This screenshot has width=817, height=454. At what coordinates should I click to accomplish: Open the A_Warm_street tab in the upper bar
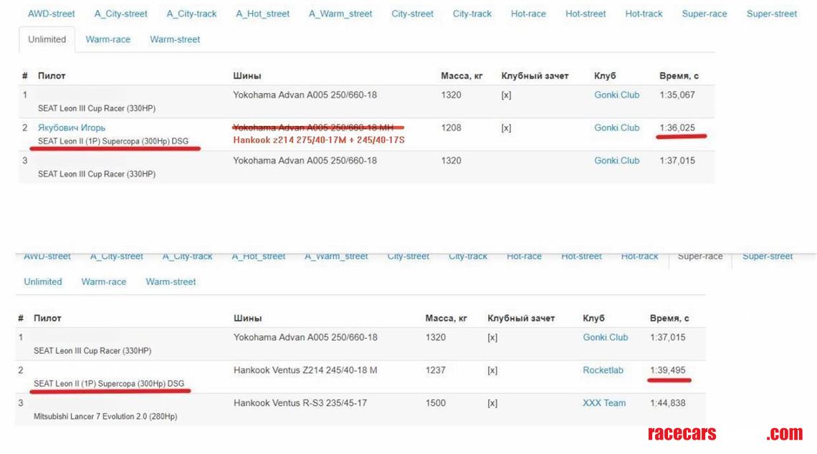(x=340, y=14)
